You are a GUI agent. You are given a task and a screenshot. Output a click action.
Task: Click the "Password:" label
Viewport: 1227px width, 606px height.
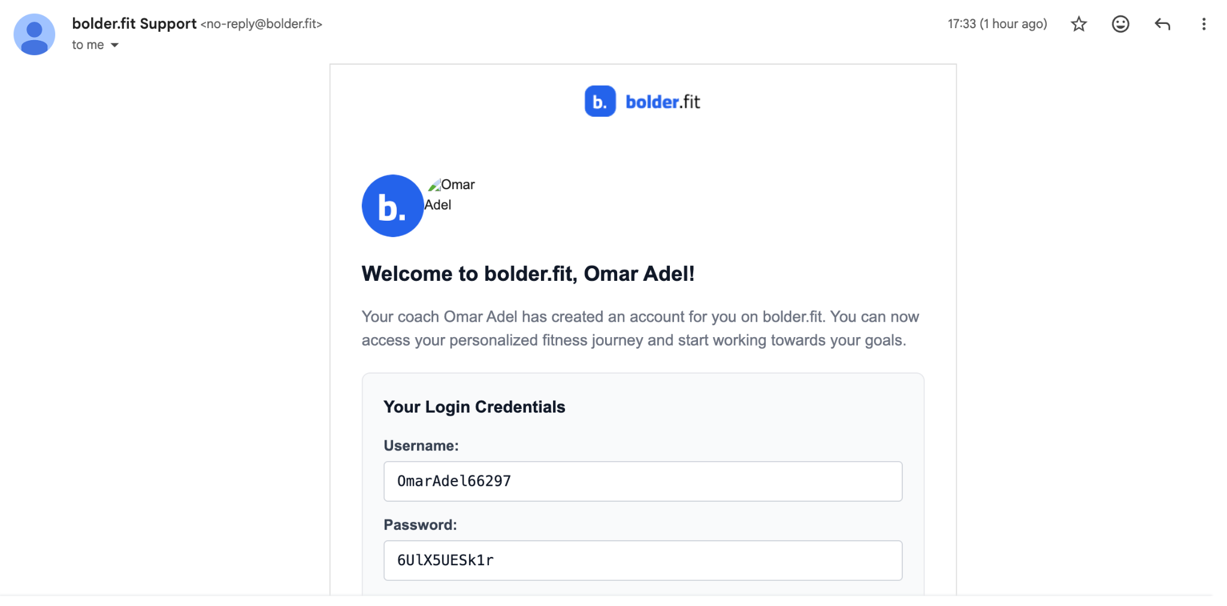click(x=420, y=525)
